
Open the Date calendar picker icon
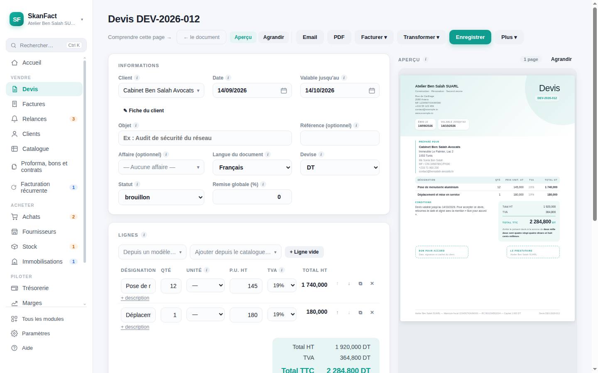[284, 90]
